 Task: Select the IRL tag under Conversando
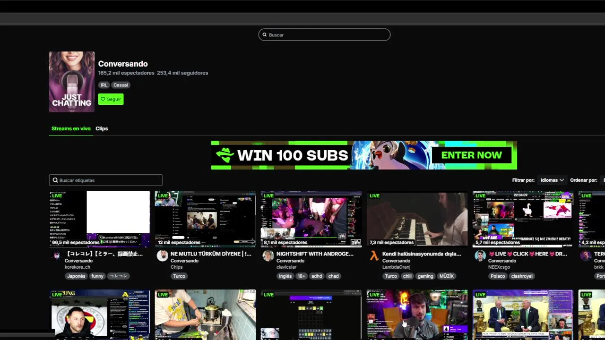coord(104,85)
